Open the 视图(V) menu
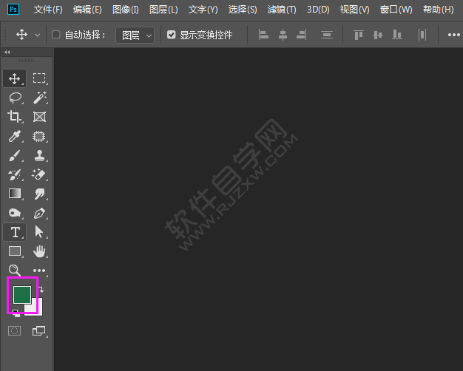The image size is (463, 371). (x=354, y=10)
